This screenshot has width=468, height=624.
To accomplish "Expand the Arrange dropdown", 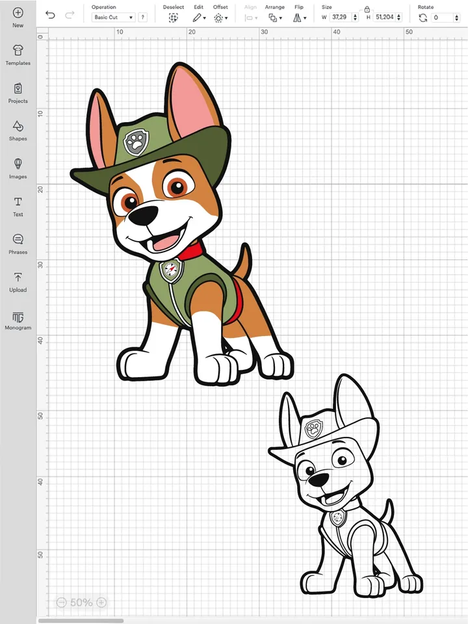I will pos(275,18).
